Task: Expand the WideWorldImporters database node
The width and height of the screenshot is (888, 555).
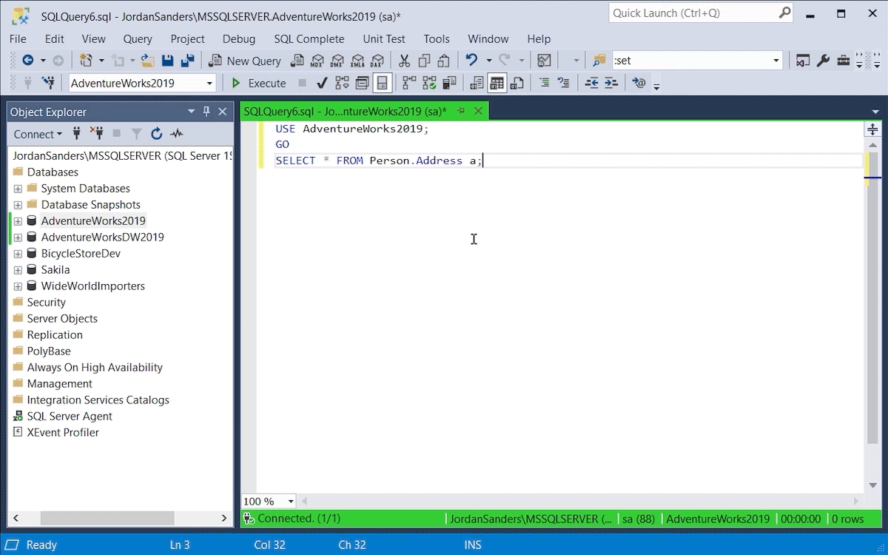Action: point(18,286)
